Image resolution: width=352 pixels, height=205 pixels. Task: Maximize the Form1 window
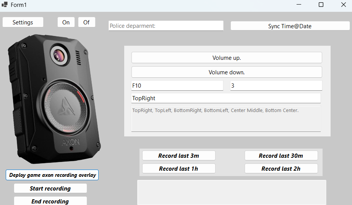click(321, 5)
